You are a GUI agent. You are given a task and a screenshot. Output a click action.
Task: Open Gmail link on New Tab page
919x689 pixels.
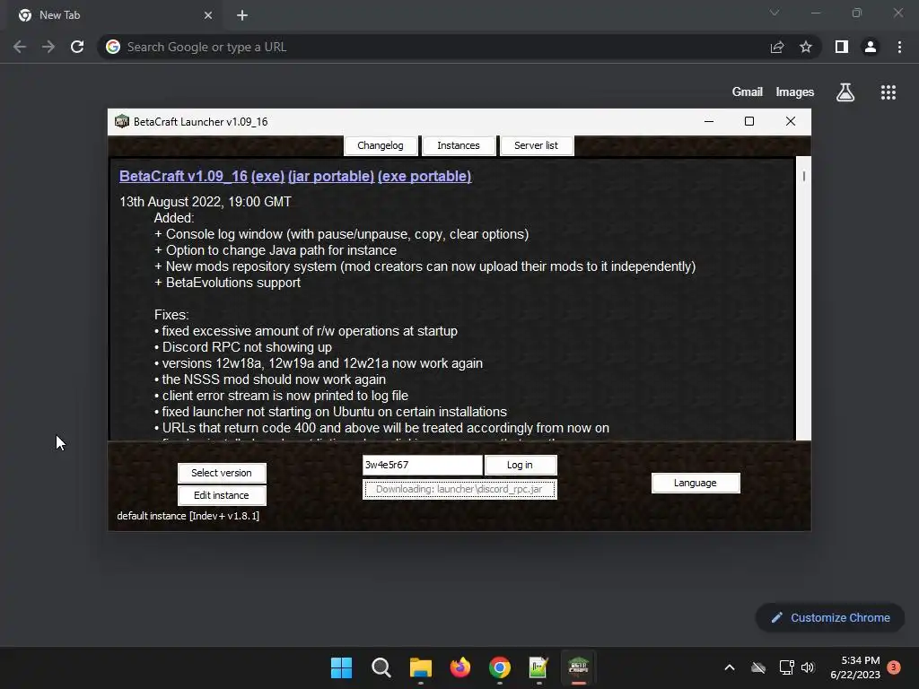(748, 92)
